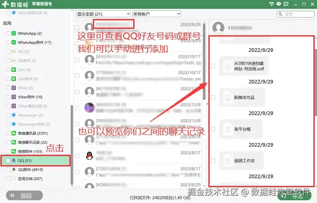Tick the Viber附件 (10) checkbox
Viewport: 317px width, 203px height.
[8, 97]
